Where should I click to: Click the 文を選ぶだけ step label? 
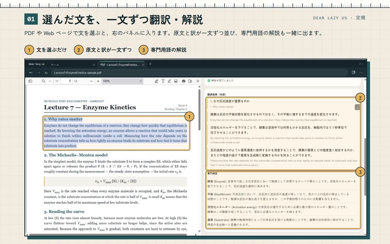[51, 50]
